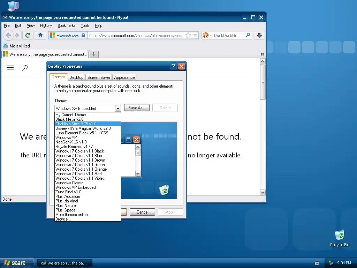Image resolution: width=357 pixels, height=268 pixels.
Task: Choose Black Mesa v2.0 theme
Action: pyautogui.click(x=88, y=119)
